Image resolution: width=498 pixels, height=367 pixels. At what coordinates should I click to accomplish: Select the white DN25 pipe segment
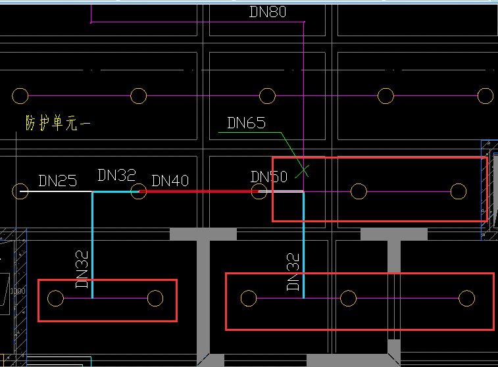click(56, 191)
